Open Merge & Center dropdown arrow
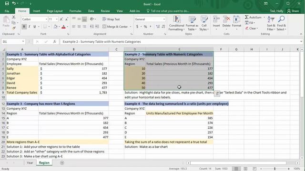Screen dimensions: 305x171 [x=131, y=27]
